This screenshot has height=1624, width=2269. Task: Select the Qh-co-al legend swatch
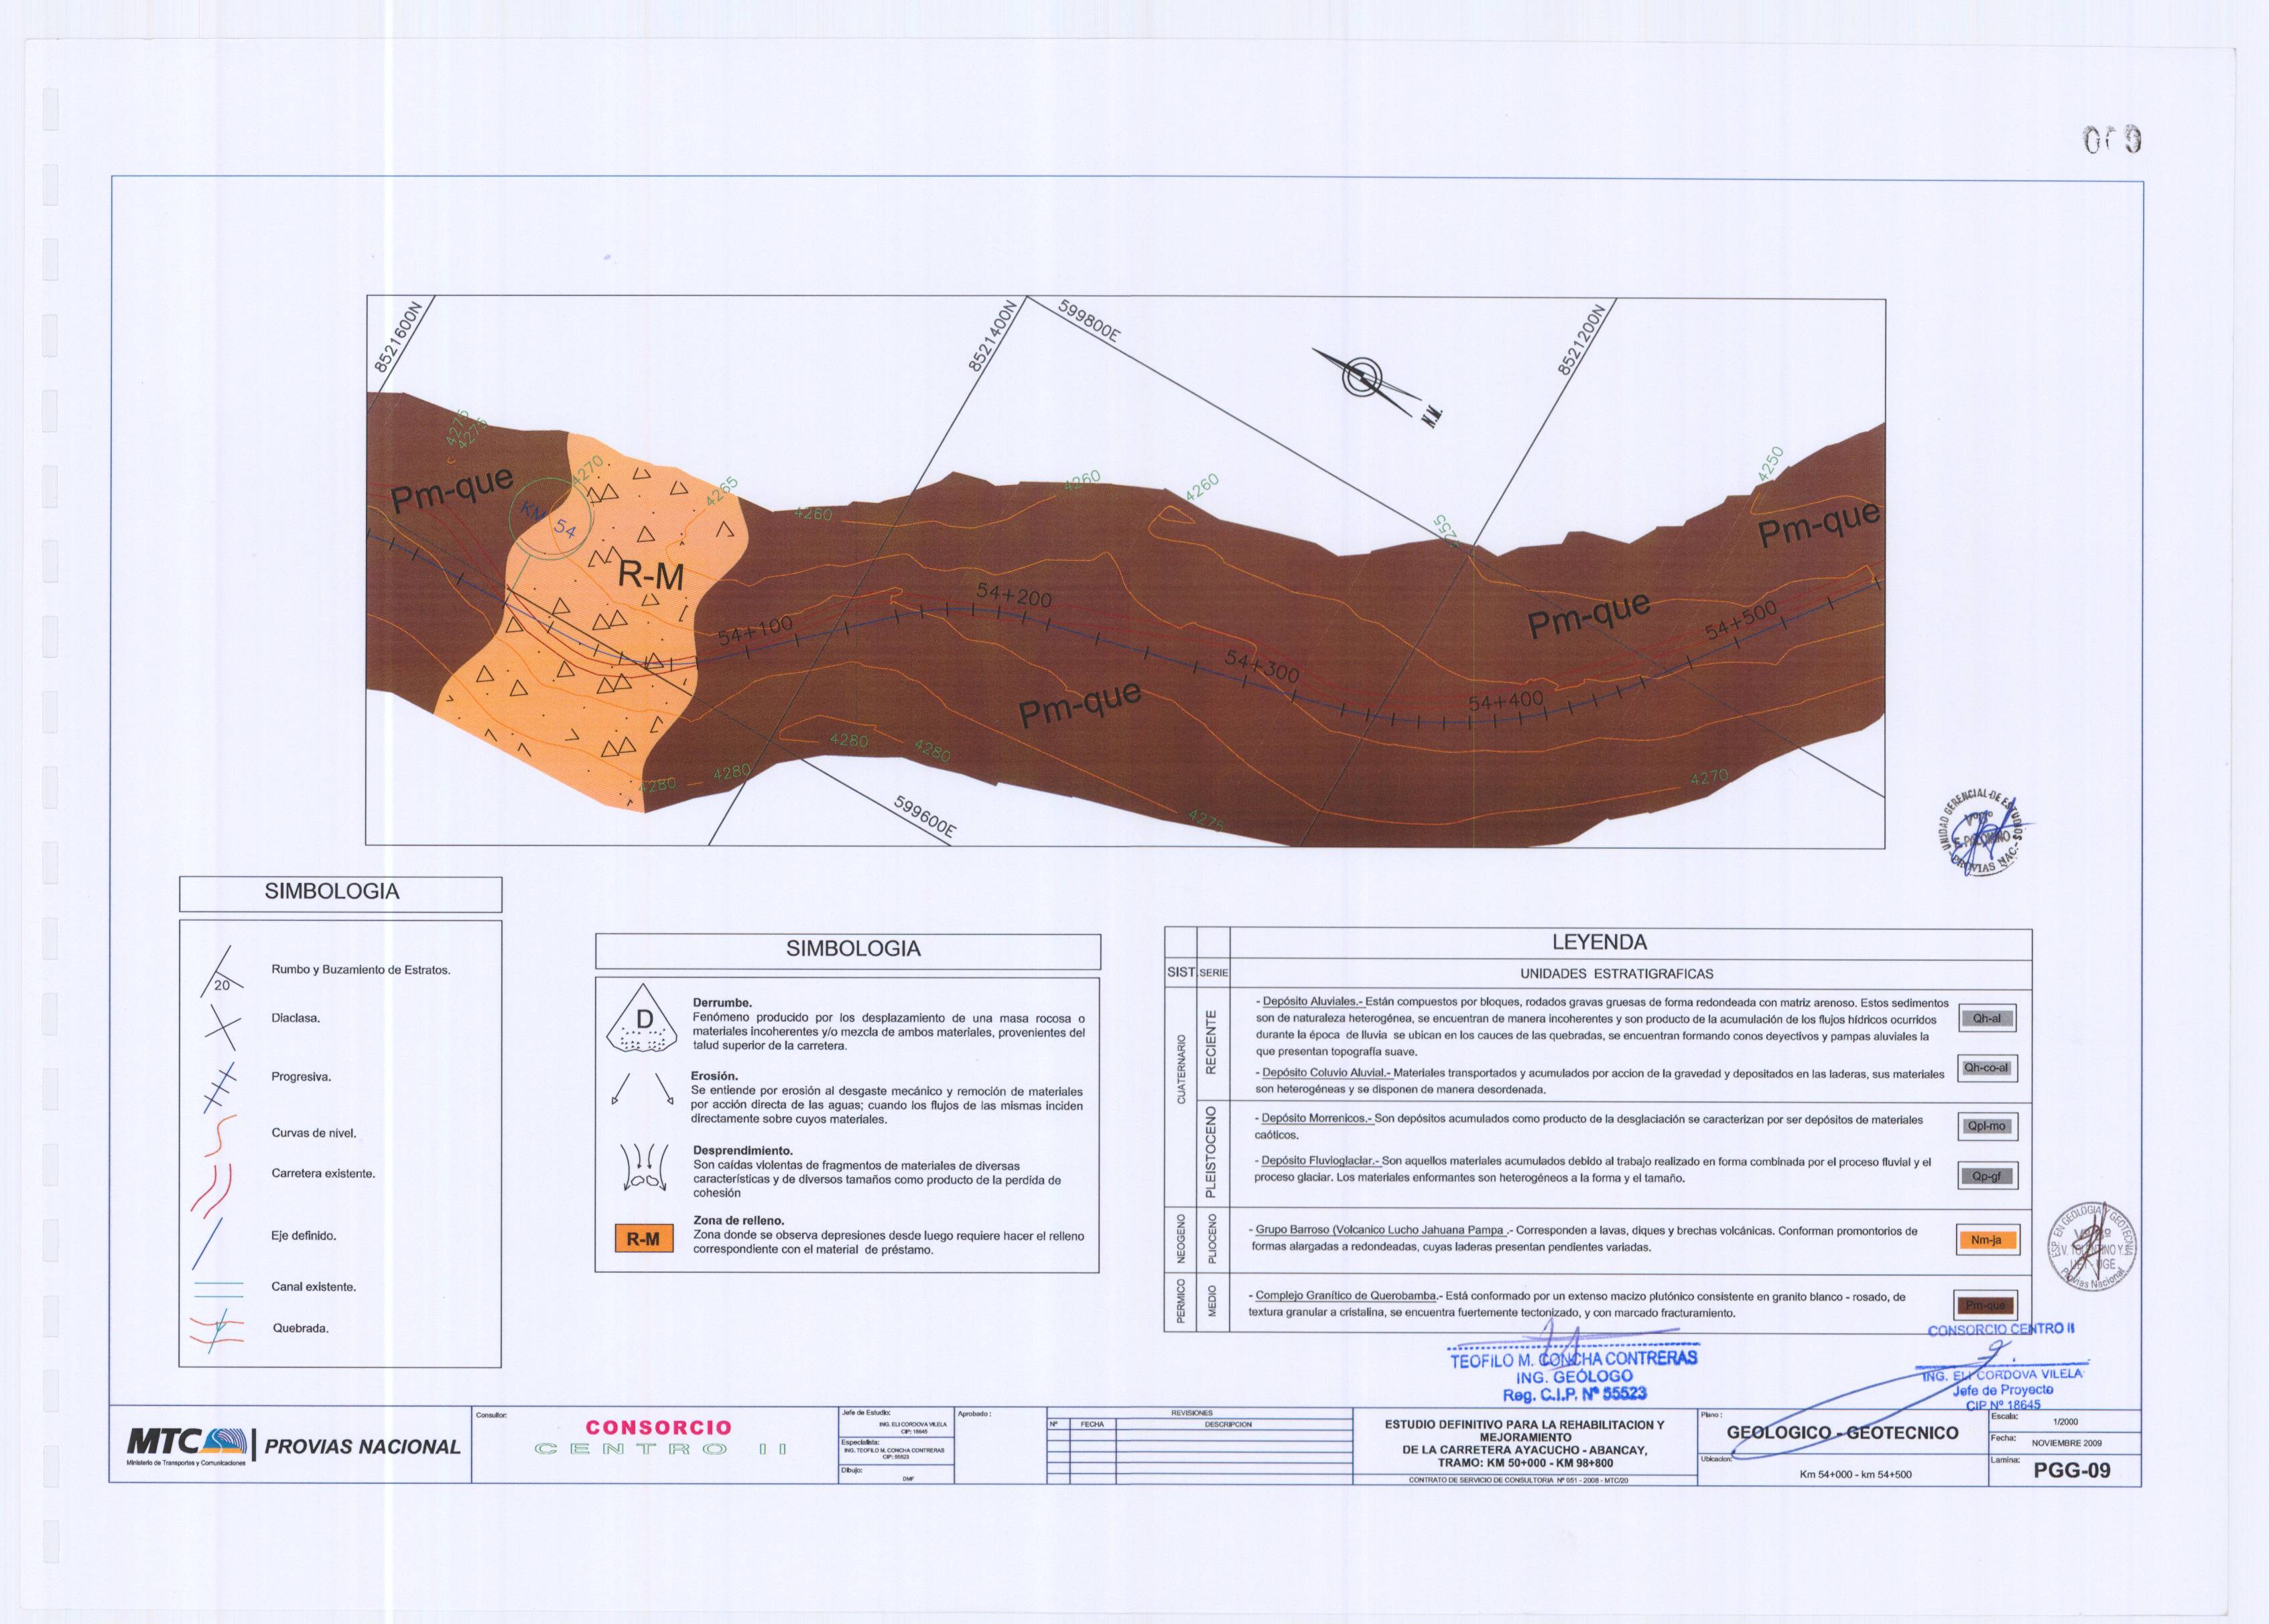(x=1987, y=1068)
